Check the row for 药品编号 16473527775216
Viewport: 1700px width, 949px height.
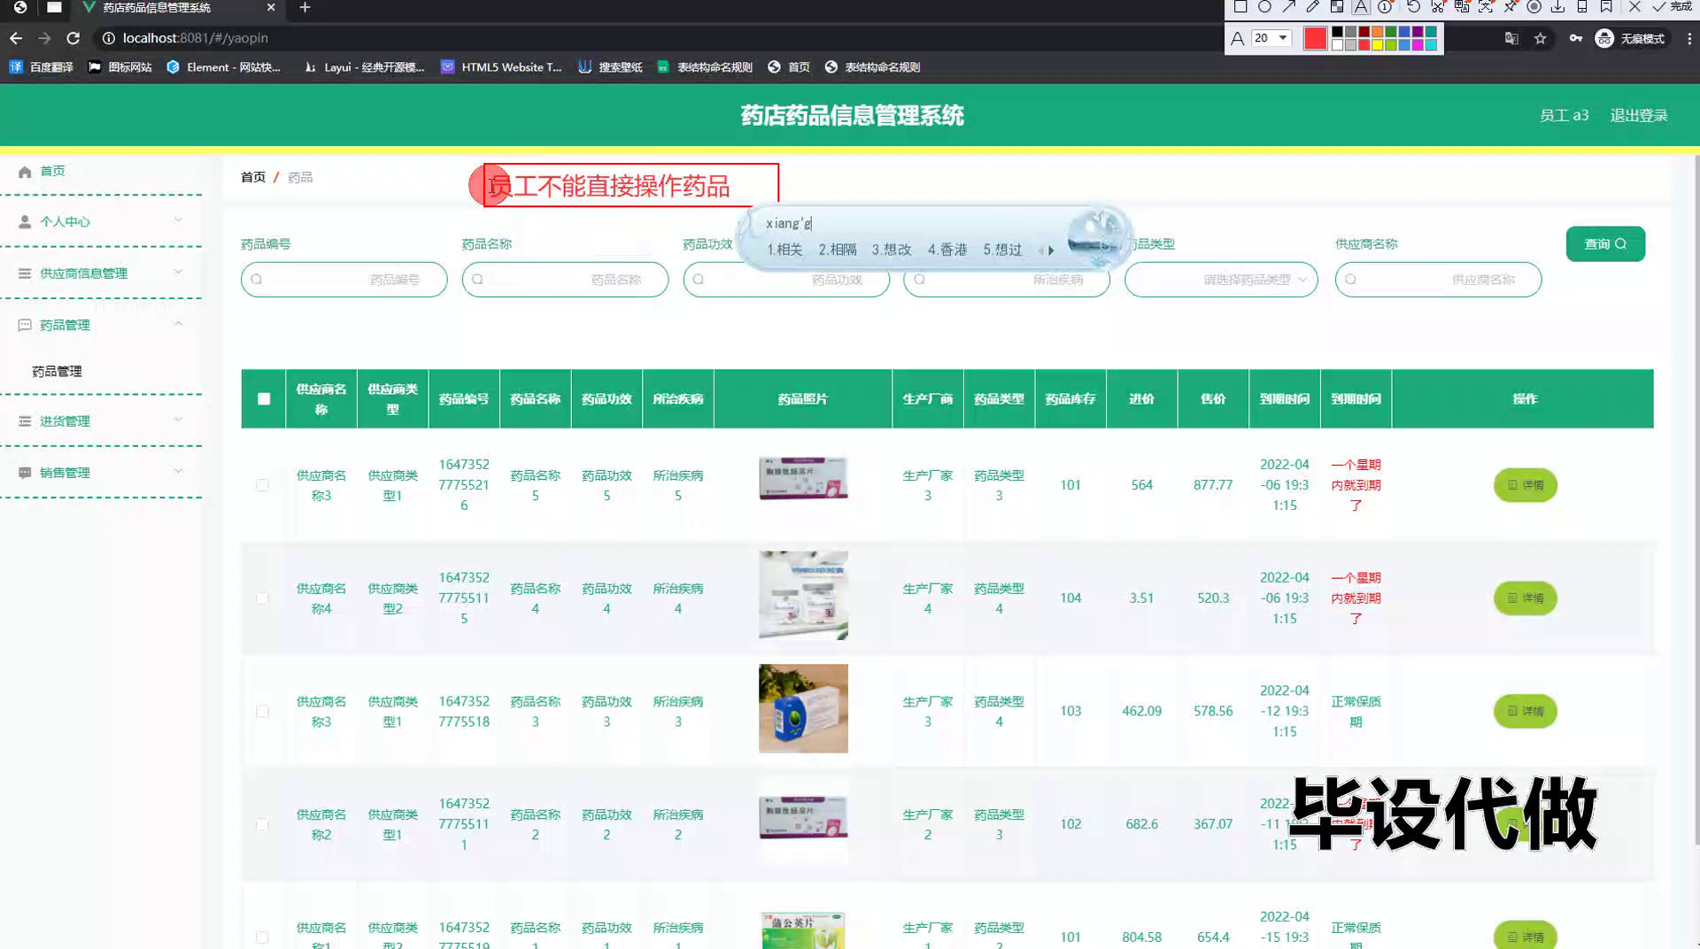(x=262, y=485)
